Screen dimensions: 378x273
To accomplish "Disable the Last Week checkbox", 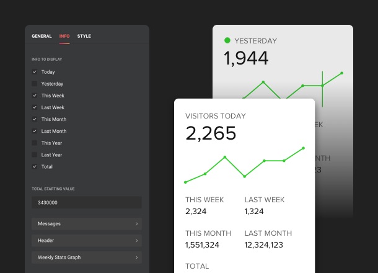I will coord(35,107).
